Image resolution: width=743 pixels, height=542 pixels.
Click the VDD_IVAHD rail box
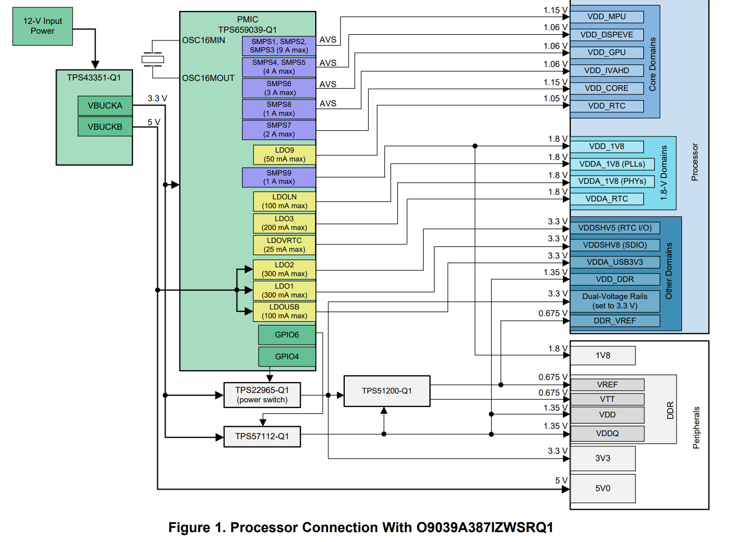click(x=607, y=71)
